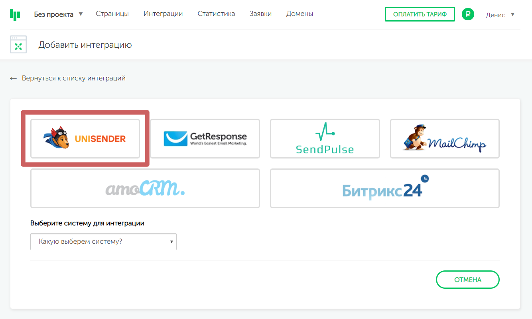Click the page icon beside Добавить интеграцию
532x319 pixels.
pyautogui.click(x=18, y=45)
